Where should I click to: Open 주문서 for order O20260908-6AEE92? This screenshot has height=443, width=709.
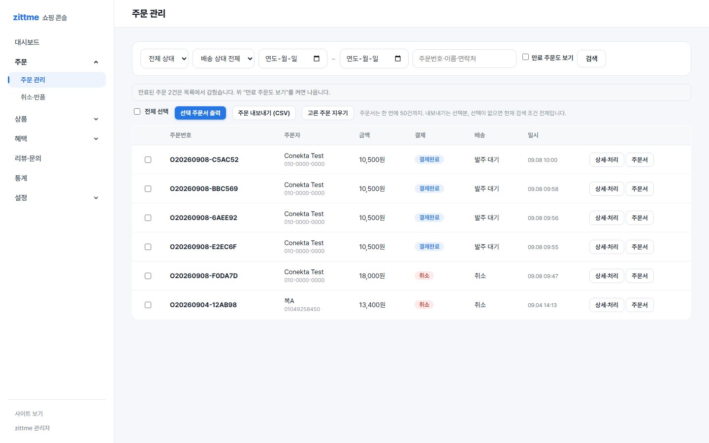click(640, 218)
